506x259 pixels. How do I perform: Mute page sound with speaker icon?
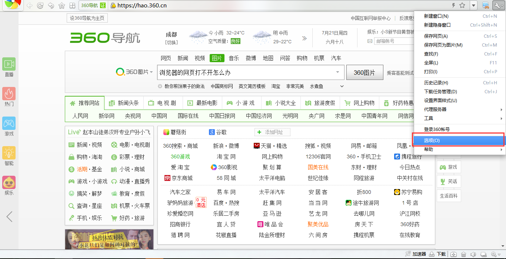[473, 254]
